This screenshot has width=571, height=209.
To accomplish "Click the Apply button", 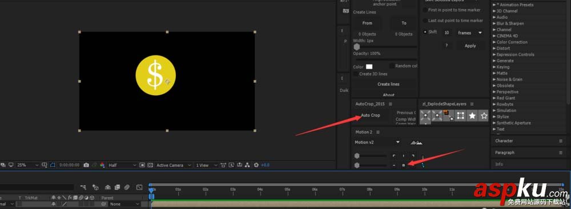I will click(x=470, y=46).
